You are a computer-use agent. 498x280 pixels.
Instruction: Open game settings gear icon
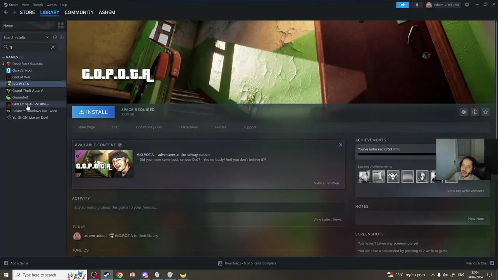[464, 112]
